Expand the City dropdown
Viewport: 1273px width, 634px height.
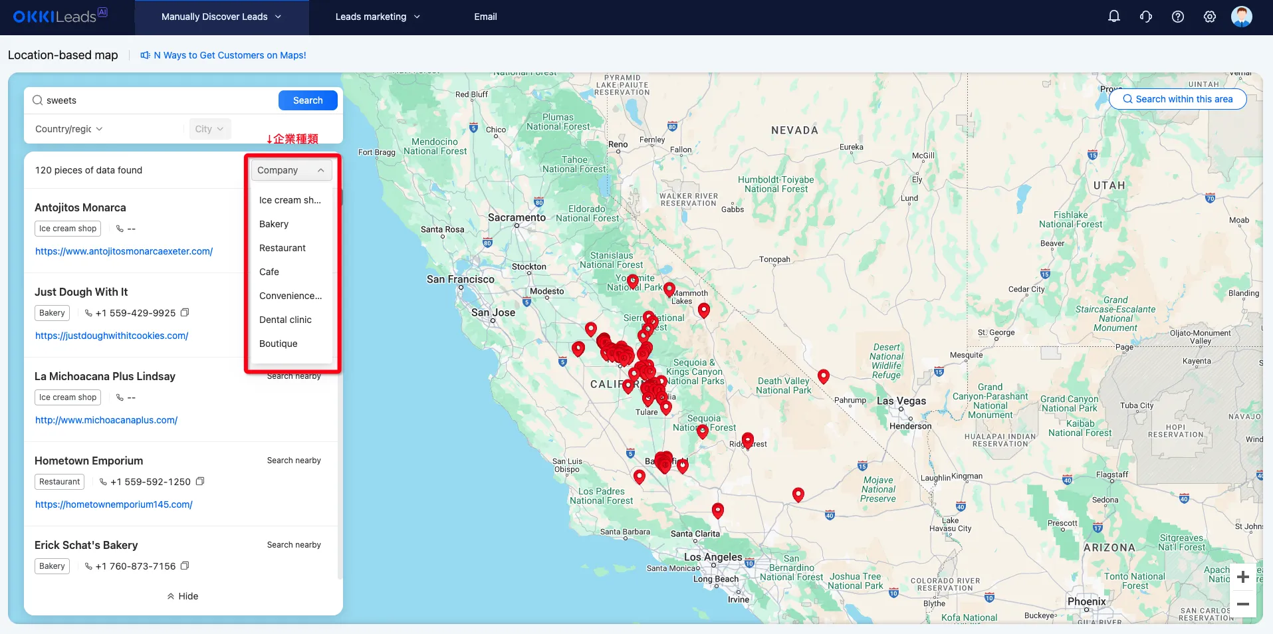tap(209, 129)
